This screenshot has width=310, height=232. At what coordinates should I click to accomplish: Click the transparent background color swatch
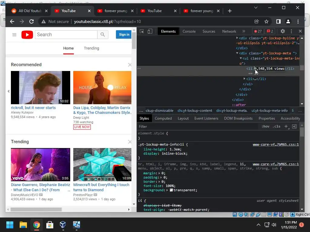[x=171, y=190]
